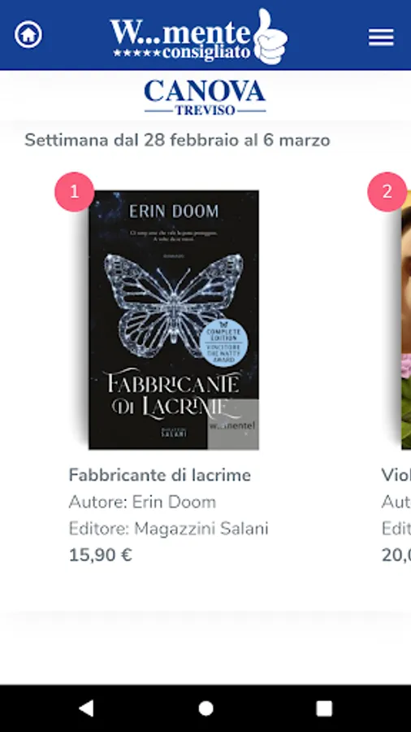
Task: Select the pink rank 2 badge
Action: [x=387, y=192]
